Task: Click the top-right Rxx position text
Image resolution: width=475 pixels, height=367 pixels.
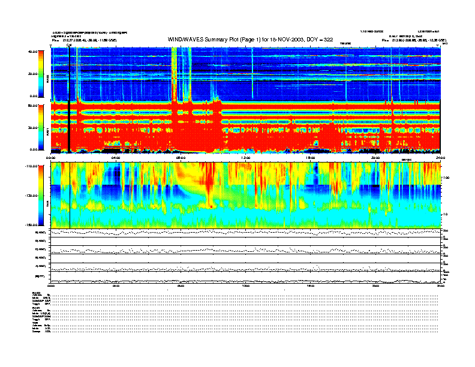Action: point(414,40)
